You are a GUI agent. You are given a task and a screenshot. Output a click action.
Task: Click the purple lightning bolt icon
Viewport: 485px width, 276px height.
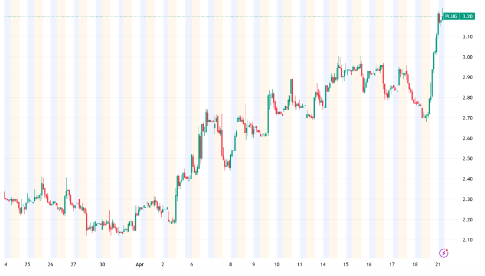[444, 253]
